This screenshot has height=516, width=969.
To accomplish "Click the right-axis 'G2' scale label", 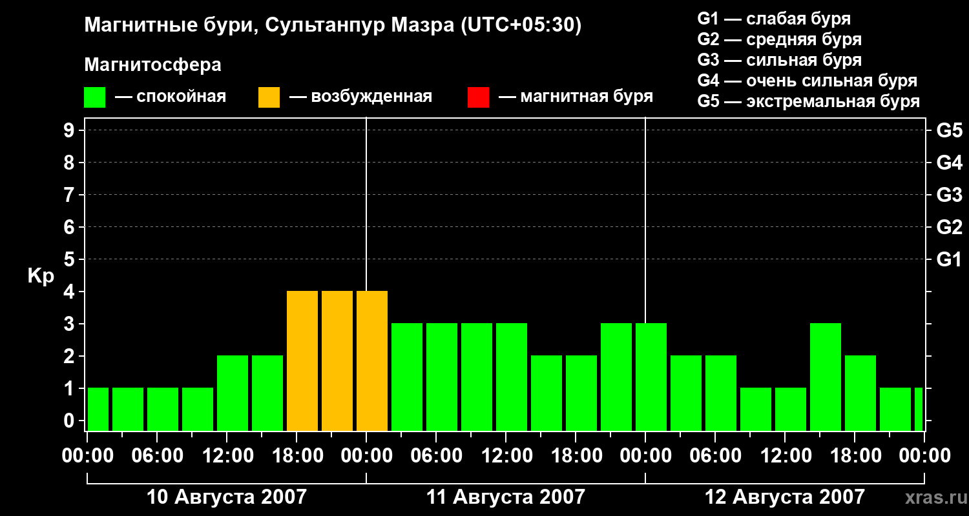I will click(x=949, y=227).
